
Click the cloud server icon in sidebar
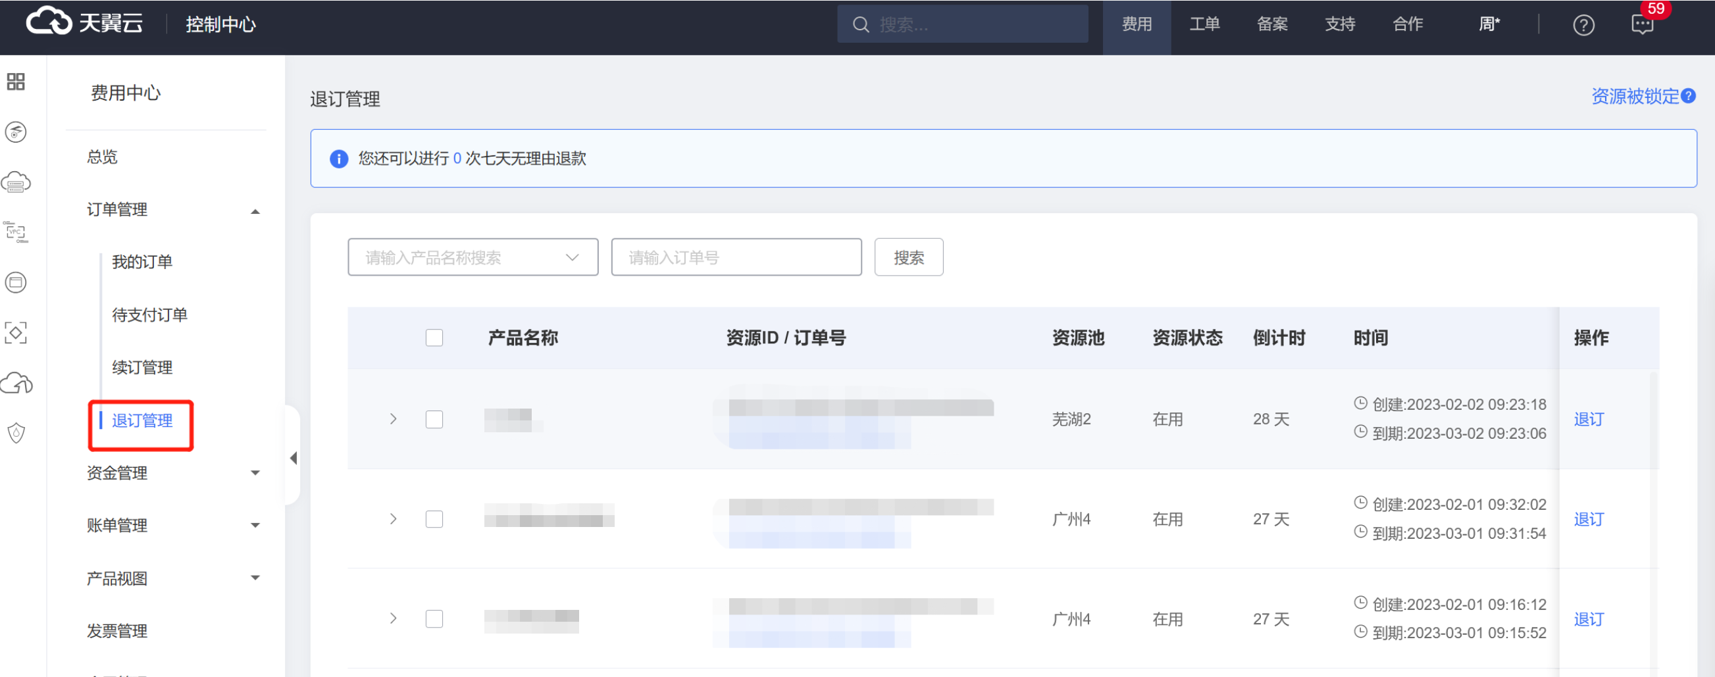click(x=16, y=182)
